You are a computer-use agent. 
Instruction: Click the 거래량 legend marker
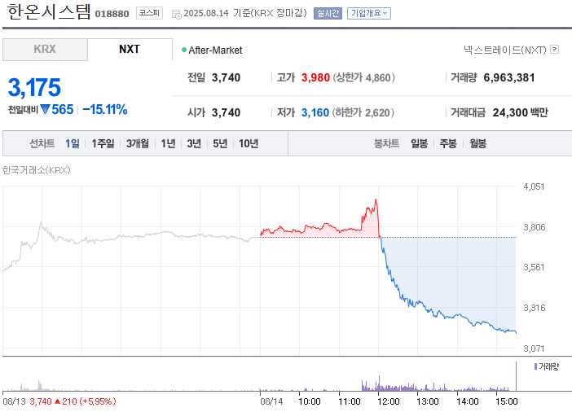[535, 366]
